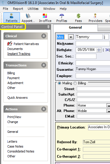Open the title prefix dropdown arrow
The height and width of the screenshot is (164, 110).
(71, 37)
